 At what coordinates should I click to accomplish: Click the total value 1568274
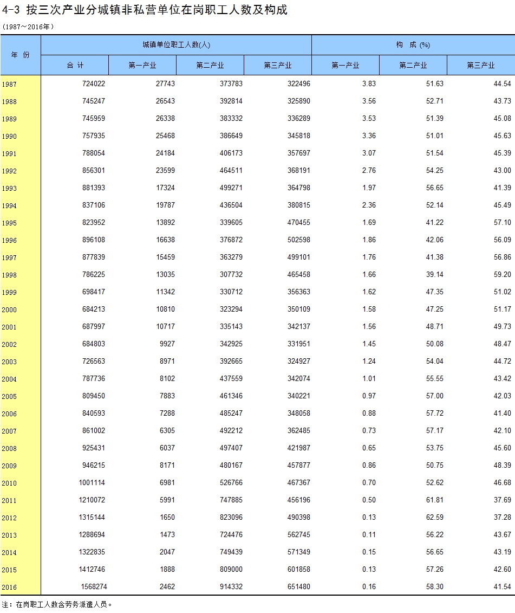[x=94, y=586]
